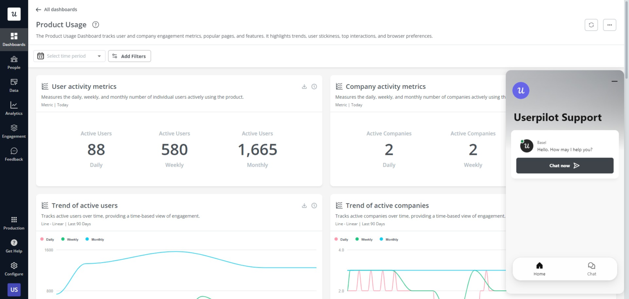The image size is (629, 299).
Task: Open the three-dot more options menu
Action: [609, 25]
